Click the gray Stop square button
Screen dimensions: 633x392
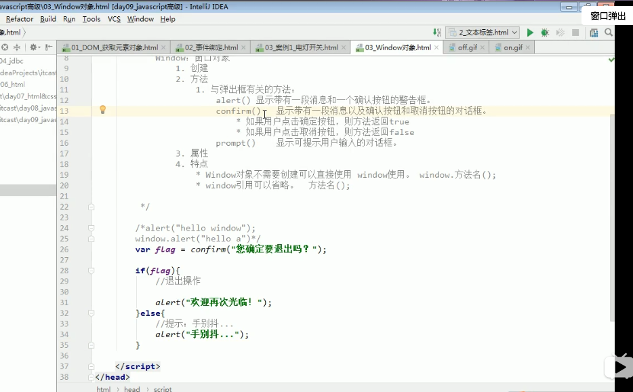[x=575, y=33]
